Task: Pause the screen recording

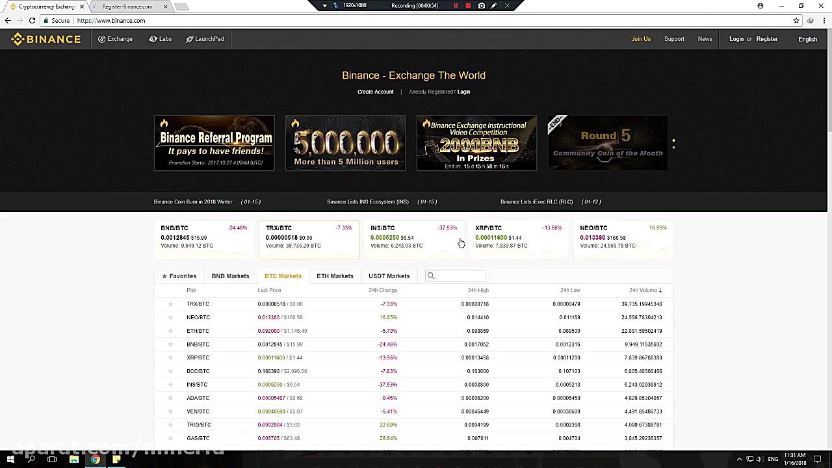Action: [x=456, y=6]
